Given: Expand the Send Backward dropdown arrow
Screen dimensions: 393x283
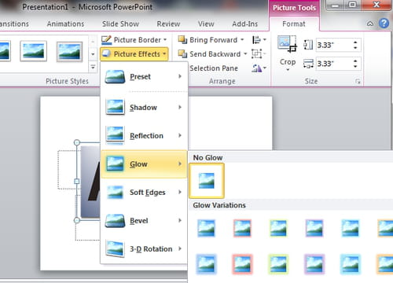Looking at the screenshot, I should (245, 54).
